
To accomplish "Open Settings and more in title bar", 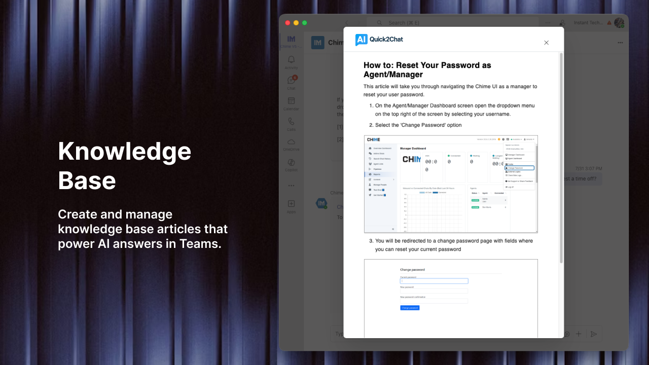I will tap(548, 23).
